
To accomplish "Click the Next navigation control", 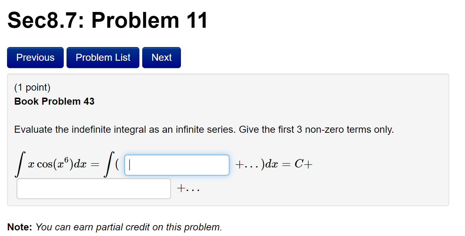I will pyautogui.click(x=161, y=57).
